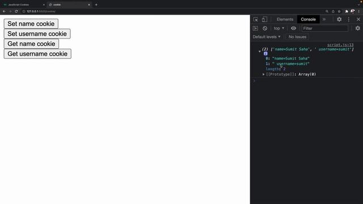363x204 pixels.
Task: Open the top JavaScript context dropdown
Action: pos(279,28)
